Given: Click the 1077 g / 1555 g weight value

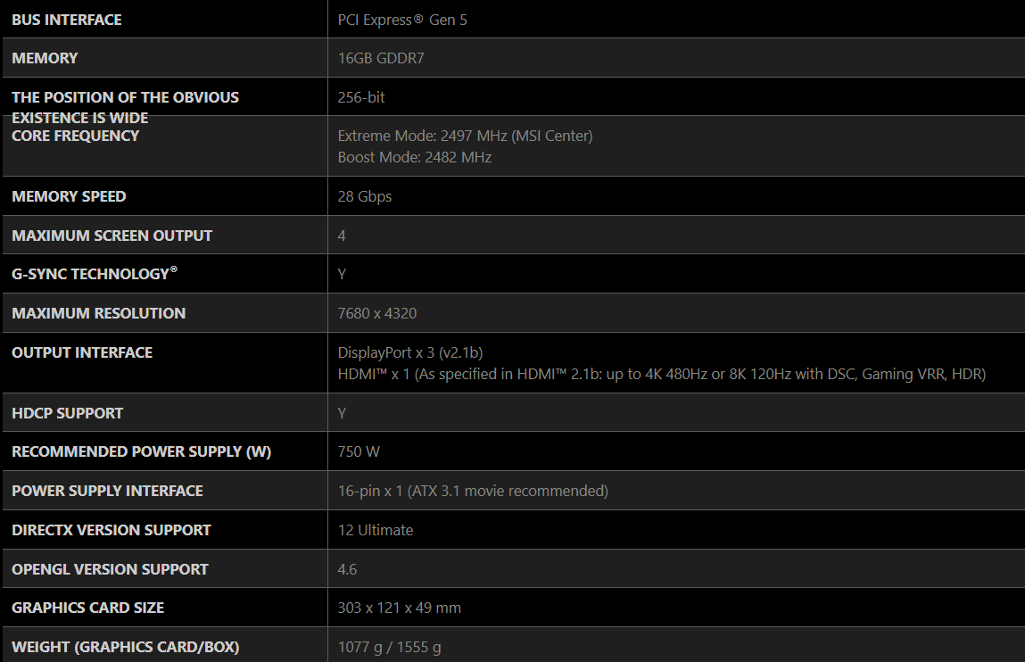Looking at the screenshot, I should [390, 647].
